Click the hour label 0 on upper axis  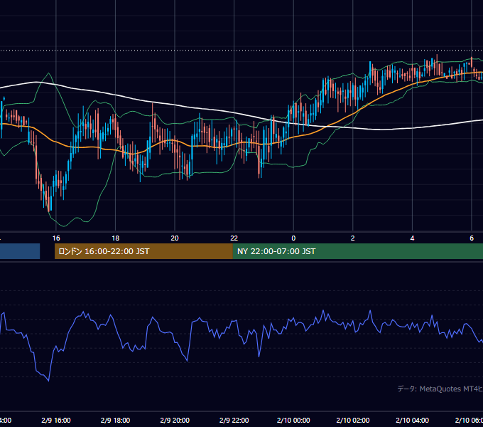coord(293,238)
